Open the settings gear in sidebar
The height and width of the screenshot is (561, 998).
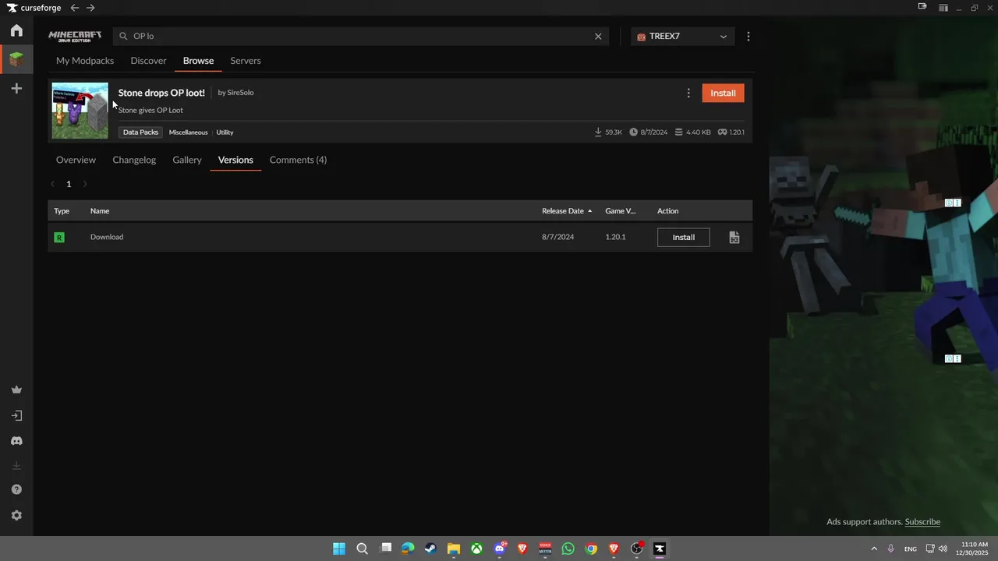tap(16, 515)
